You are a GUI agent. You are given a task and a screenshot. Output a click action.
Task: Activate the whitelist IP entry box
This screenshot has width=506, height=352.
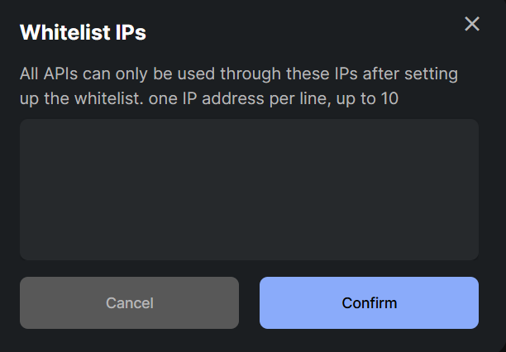pos(249,189)
